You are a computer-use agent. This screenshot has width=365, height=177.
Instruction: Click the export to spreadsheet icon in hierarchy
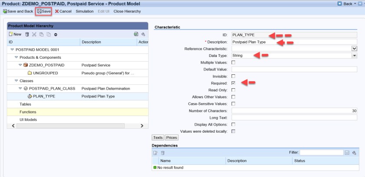click(136, 34)
